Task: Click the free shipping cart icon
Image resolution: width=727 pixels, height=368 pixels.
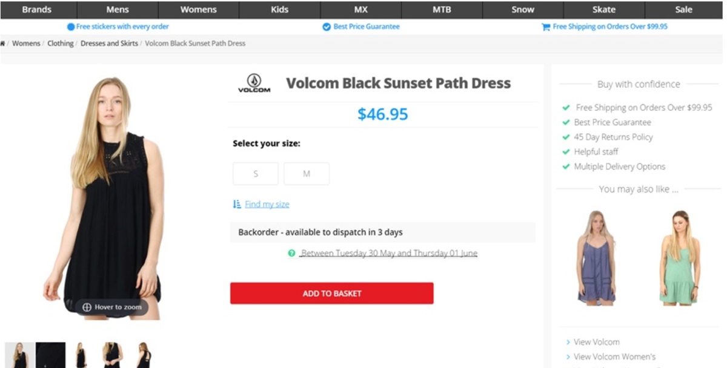Action: point(545,27)
